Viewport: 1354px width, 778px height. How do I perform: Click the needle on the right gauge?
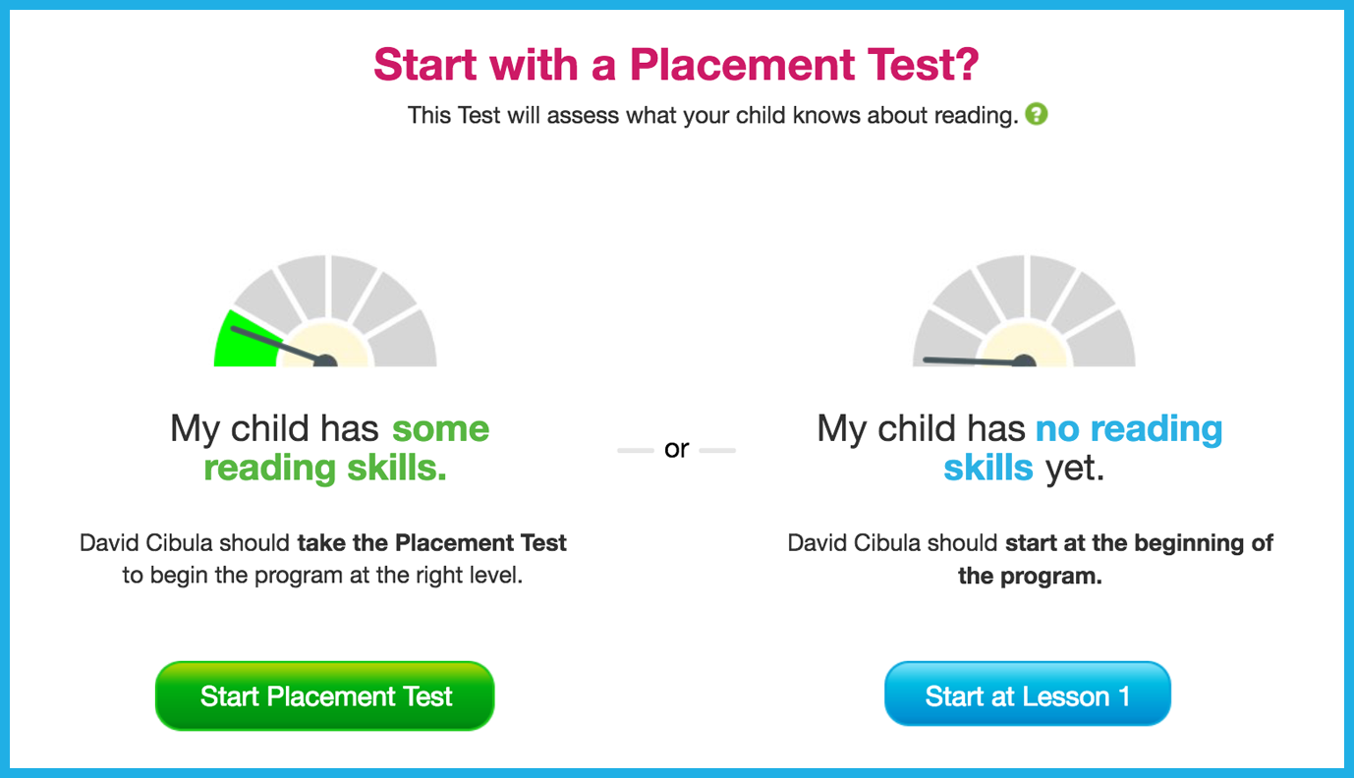973,359
